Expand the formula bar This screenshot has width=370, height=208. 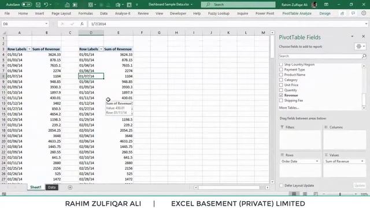(366, 24)
